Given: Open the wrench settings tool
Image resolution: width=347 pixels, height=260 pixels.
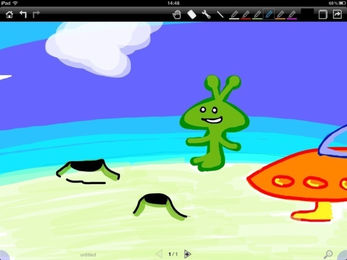Looking at the screenshot, I should [206, 15].
